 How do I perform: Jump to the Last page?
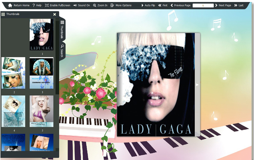click(239, 5)
